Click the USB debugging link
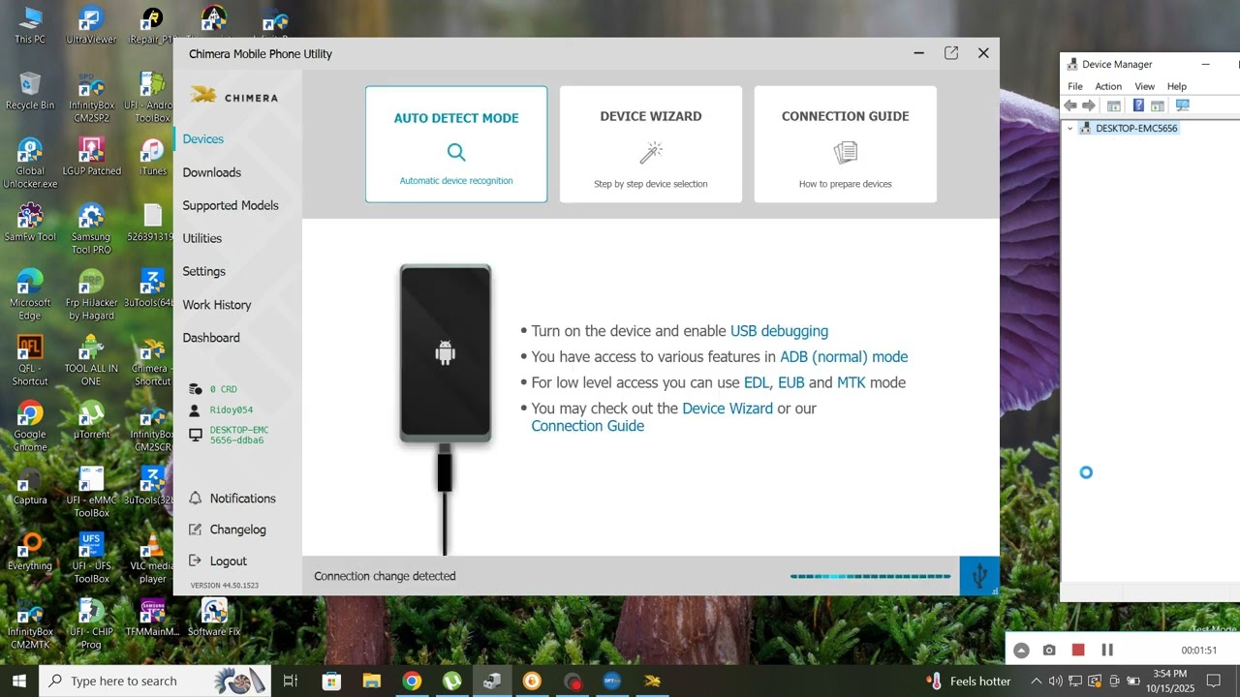 pos(779,331)
